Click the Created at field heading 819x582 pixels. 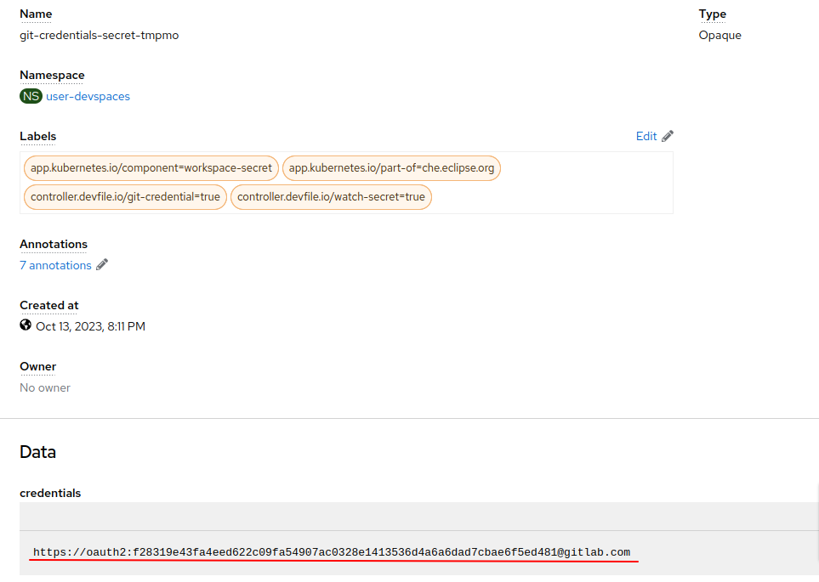coord(49,305)
